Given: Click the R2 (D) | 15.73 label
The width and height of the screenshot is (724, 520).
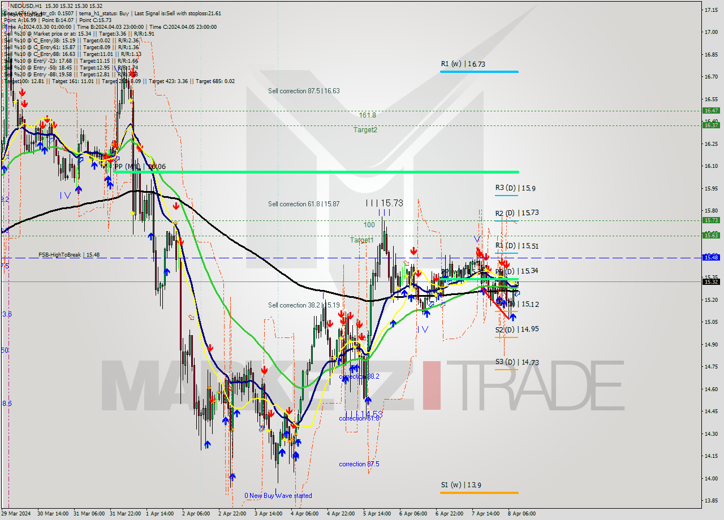Looking at the screenshot, I should 516,213.
